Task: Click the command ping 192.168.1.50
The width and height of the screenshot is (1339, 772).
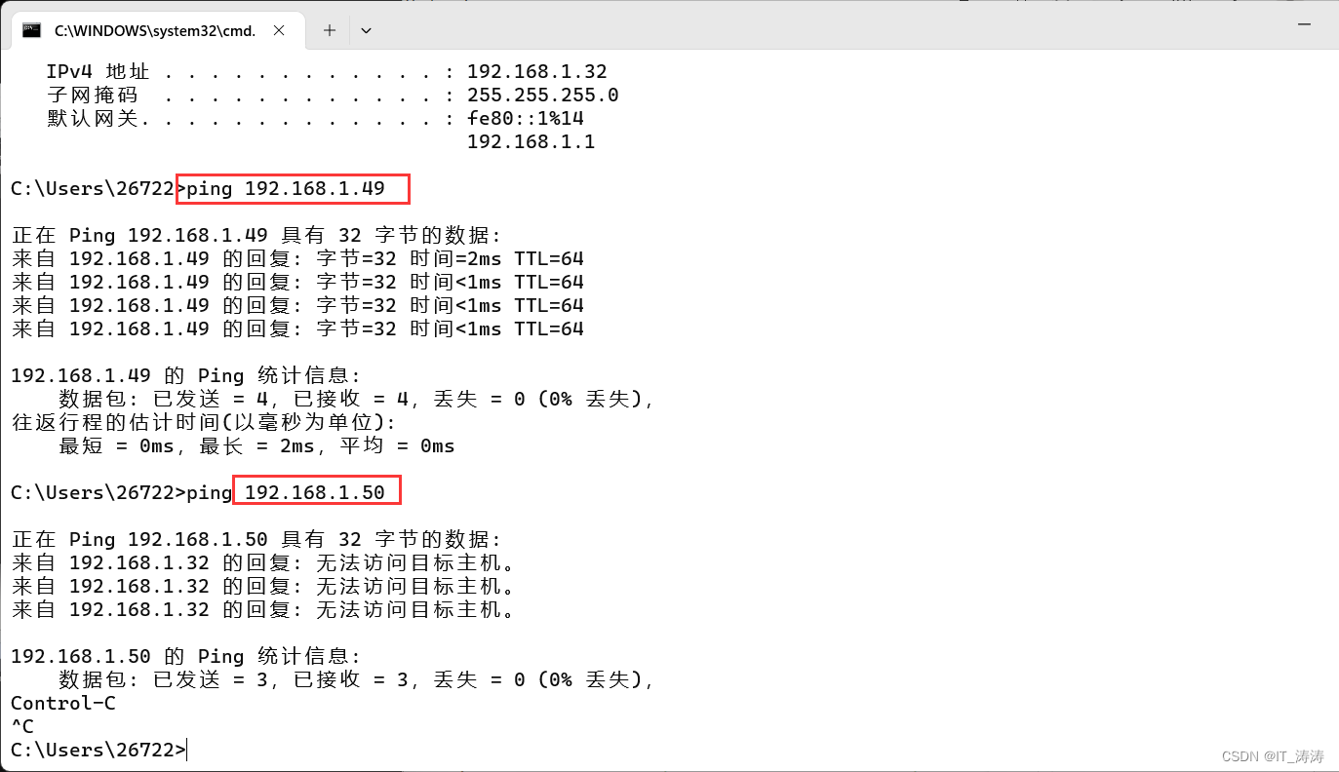Action: click(x=286, y=492)
